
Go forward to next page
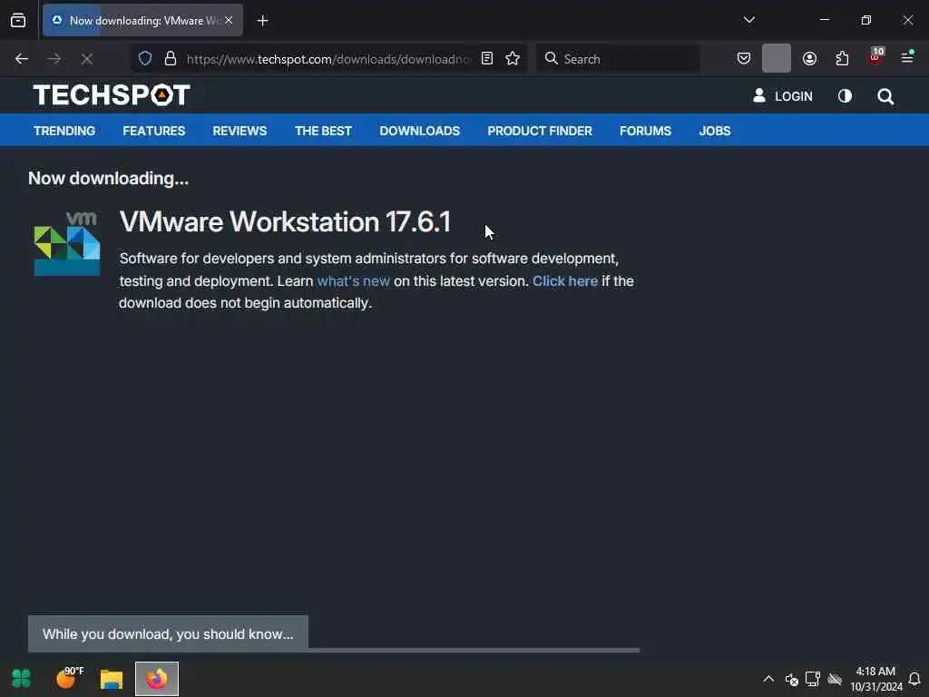pyautogui.click(x=54, y=59)
